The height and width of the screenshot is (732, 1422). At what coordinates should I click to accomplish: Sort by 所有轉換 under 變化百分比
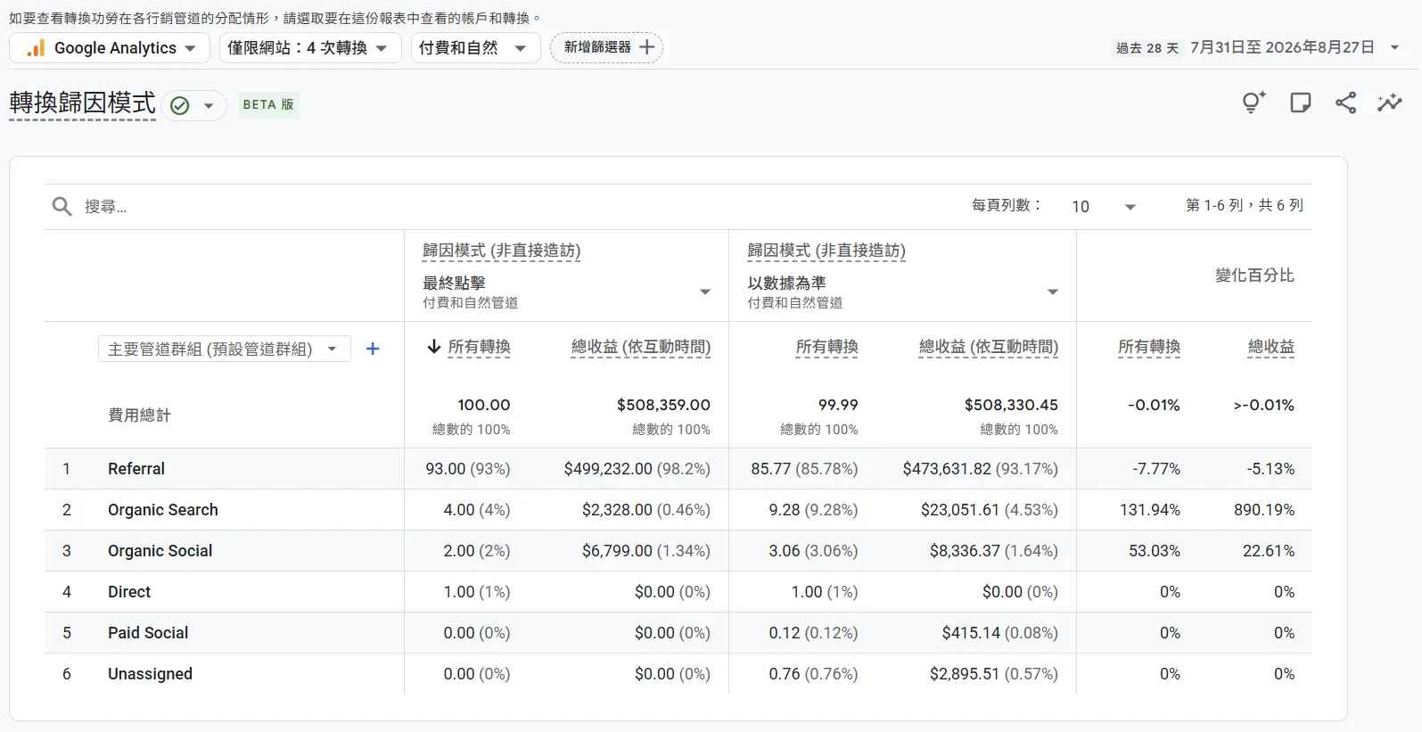[x=1149, y=347]
